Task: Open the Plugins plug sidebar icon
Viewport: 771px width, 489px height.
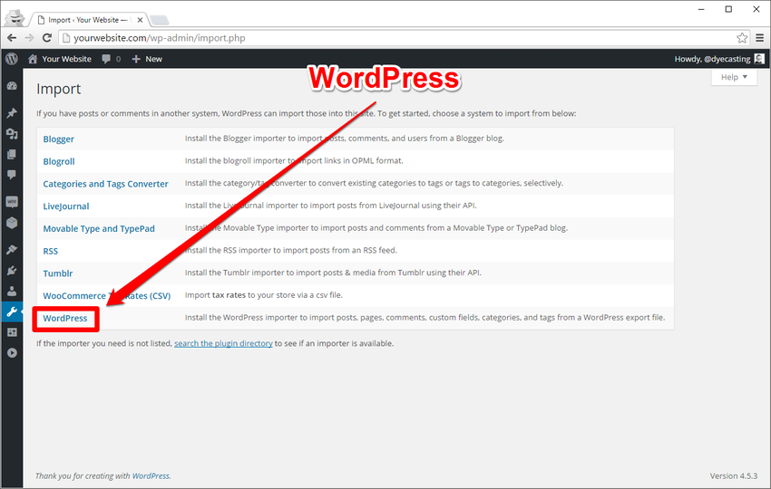Action: tap(12, 271)
